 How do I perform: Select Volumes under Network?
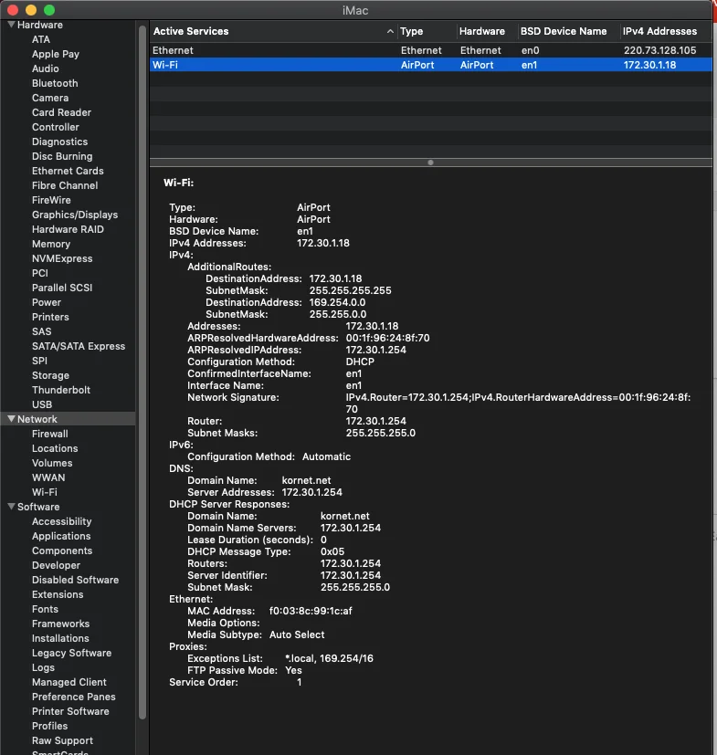[52, 463]
